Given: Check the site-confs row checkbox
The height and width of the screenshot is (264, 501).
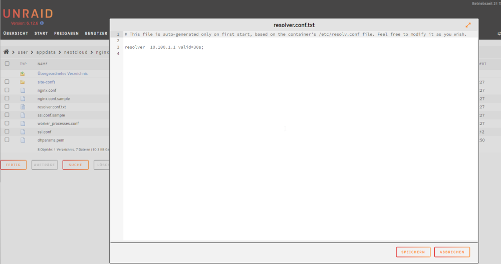Looking at the screenshot, I should (7, 82).
